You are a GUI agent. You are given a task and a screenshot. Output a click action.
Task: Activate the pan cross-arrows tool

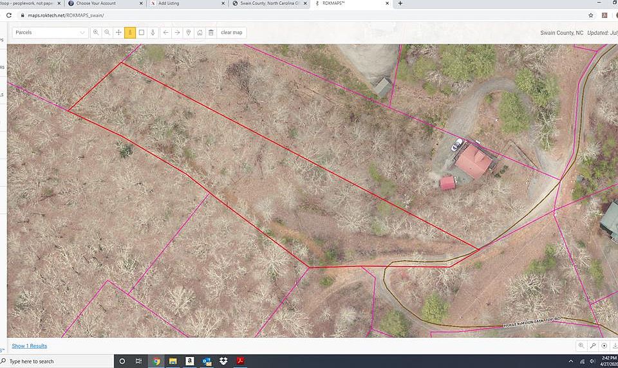click(x=118, y=33)
